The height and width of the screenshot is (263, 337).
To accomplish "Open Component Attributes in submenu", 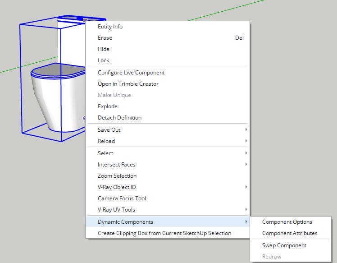I will (x=290, y=233).
